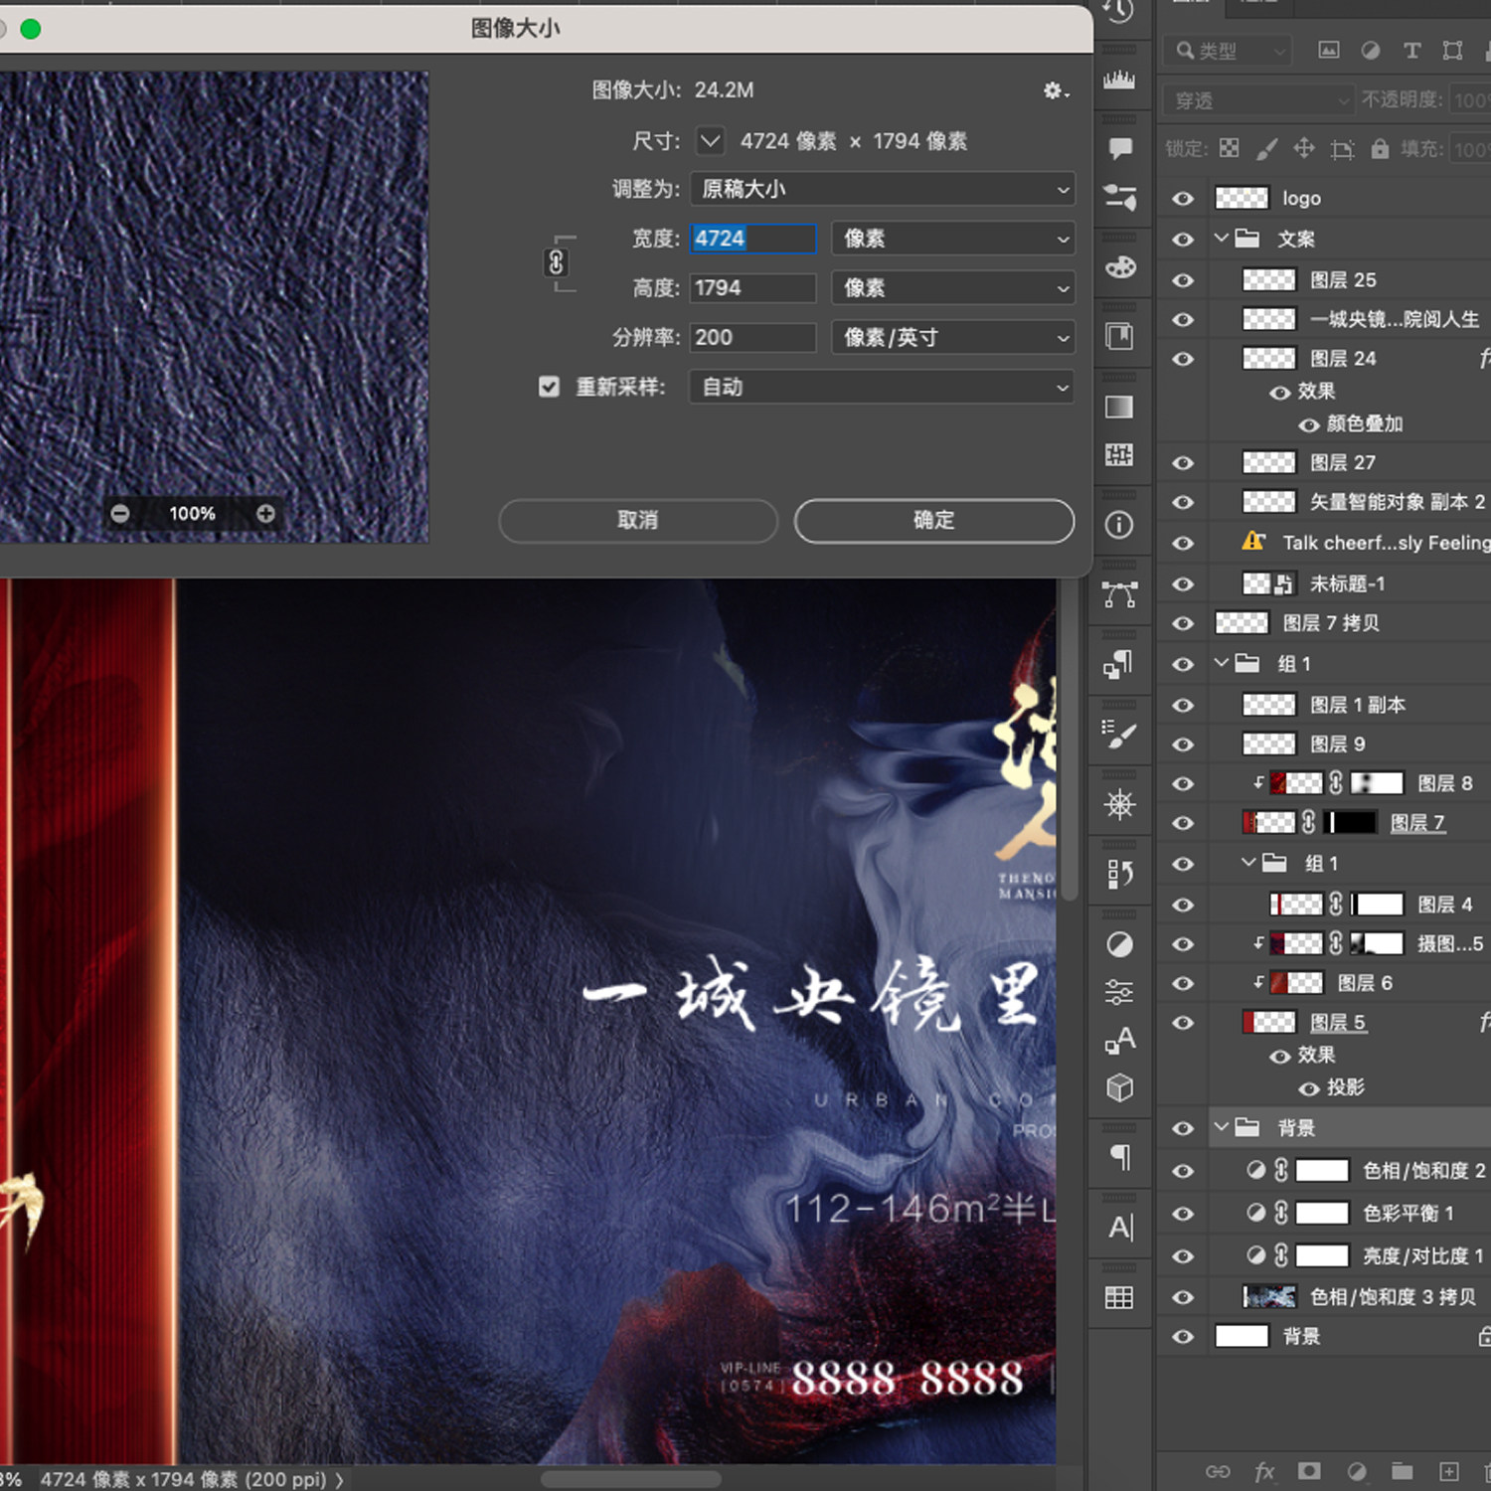Open the Layer Comps panel icon
This screenshot has height=1491, width=1491.
pos(1119,874)
